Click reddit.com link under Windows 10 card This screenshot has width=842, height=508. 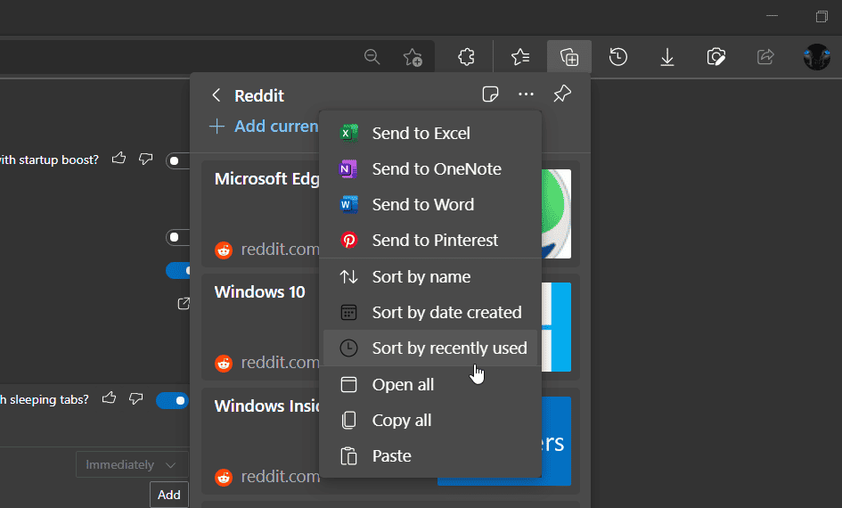click(x=280, y=363)
